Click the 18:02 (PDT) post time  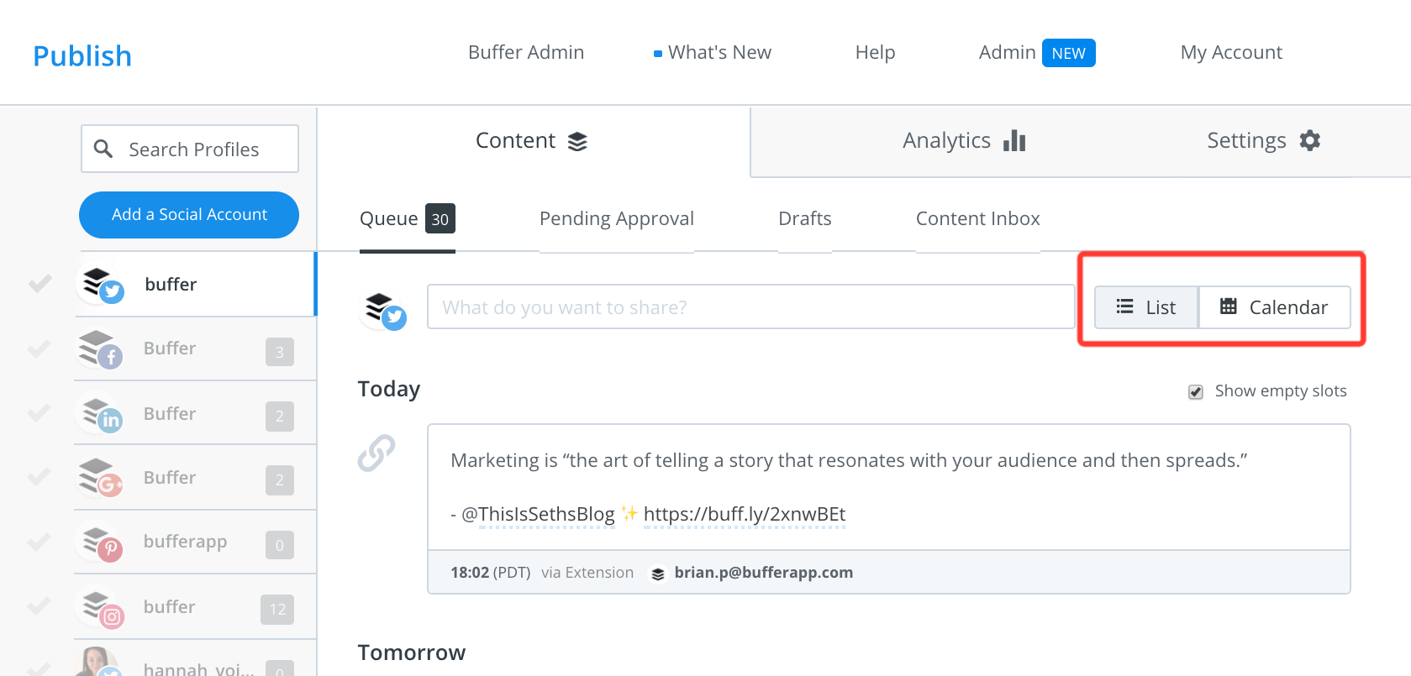point(491,573)
